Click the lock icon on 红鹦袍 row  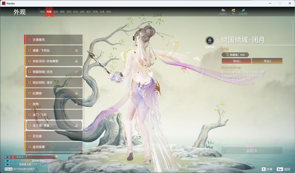click(x=76, y=93)
